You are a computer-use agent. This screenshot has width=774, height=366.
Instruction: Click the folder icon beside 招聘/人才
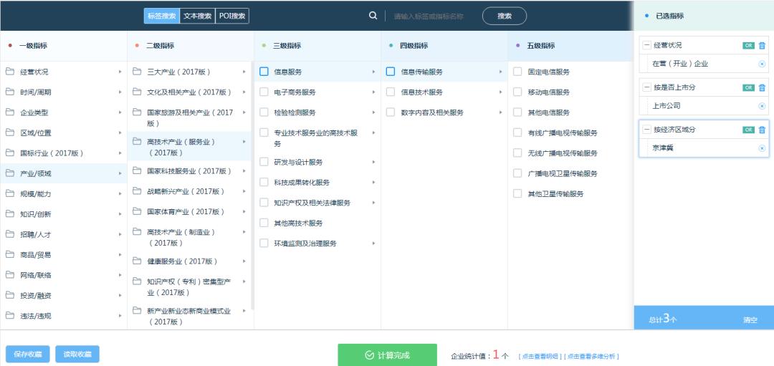(x=10, y=234)
